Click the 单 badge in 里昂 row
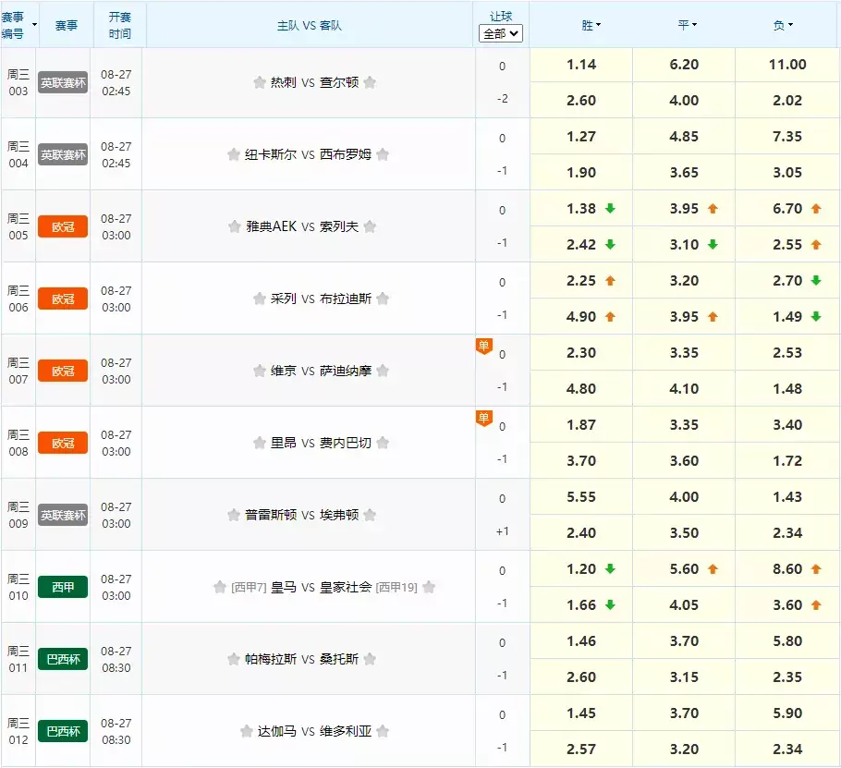841x768 pixels. tap(483, 418)
